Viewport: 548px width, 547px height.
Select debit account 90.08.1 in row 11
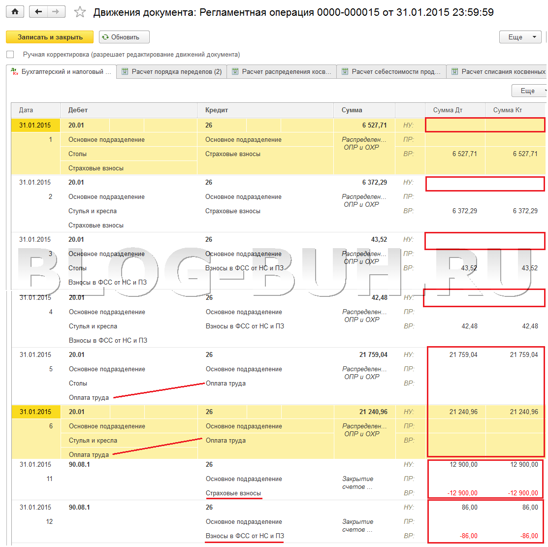[79, 465]
